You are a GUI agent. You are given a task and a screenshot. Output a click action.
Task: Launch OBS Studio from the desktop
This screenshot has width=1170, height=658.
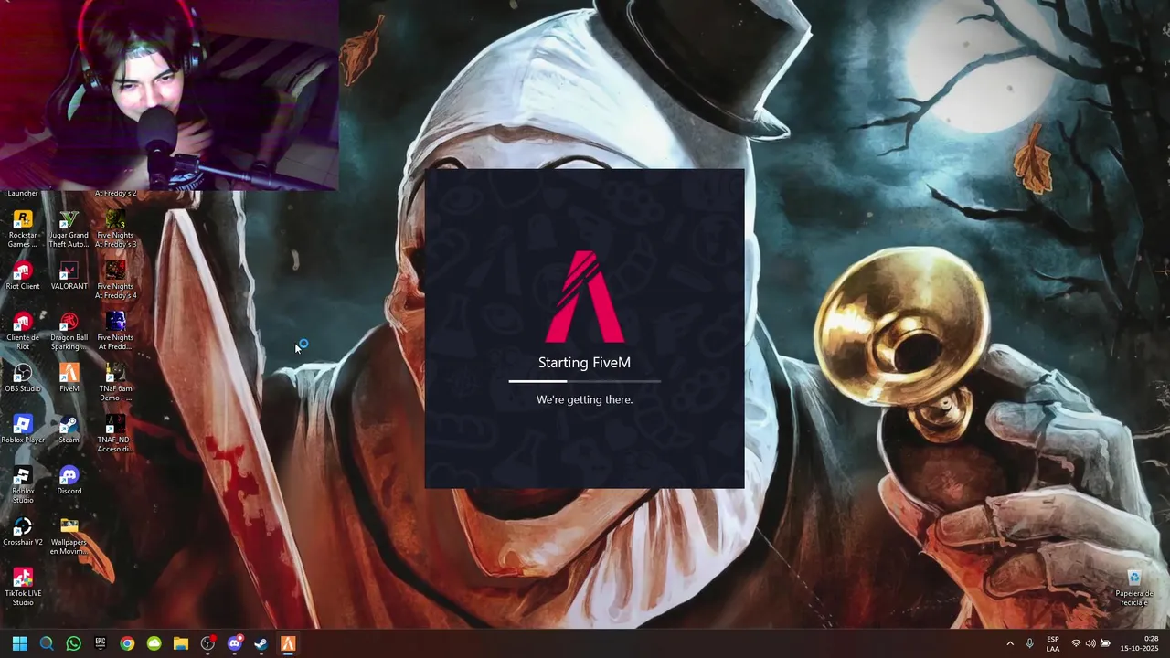(x=23, y=378)
